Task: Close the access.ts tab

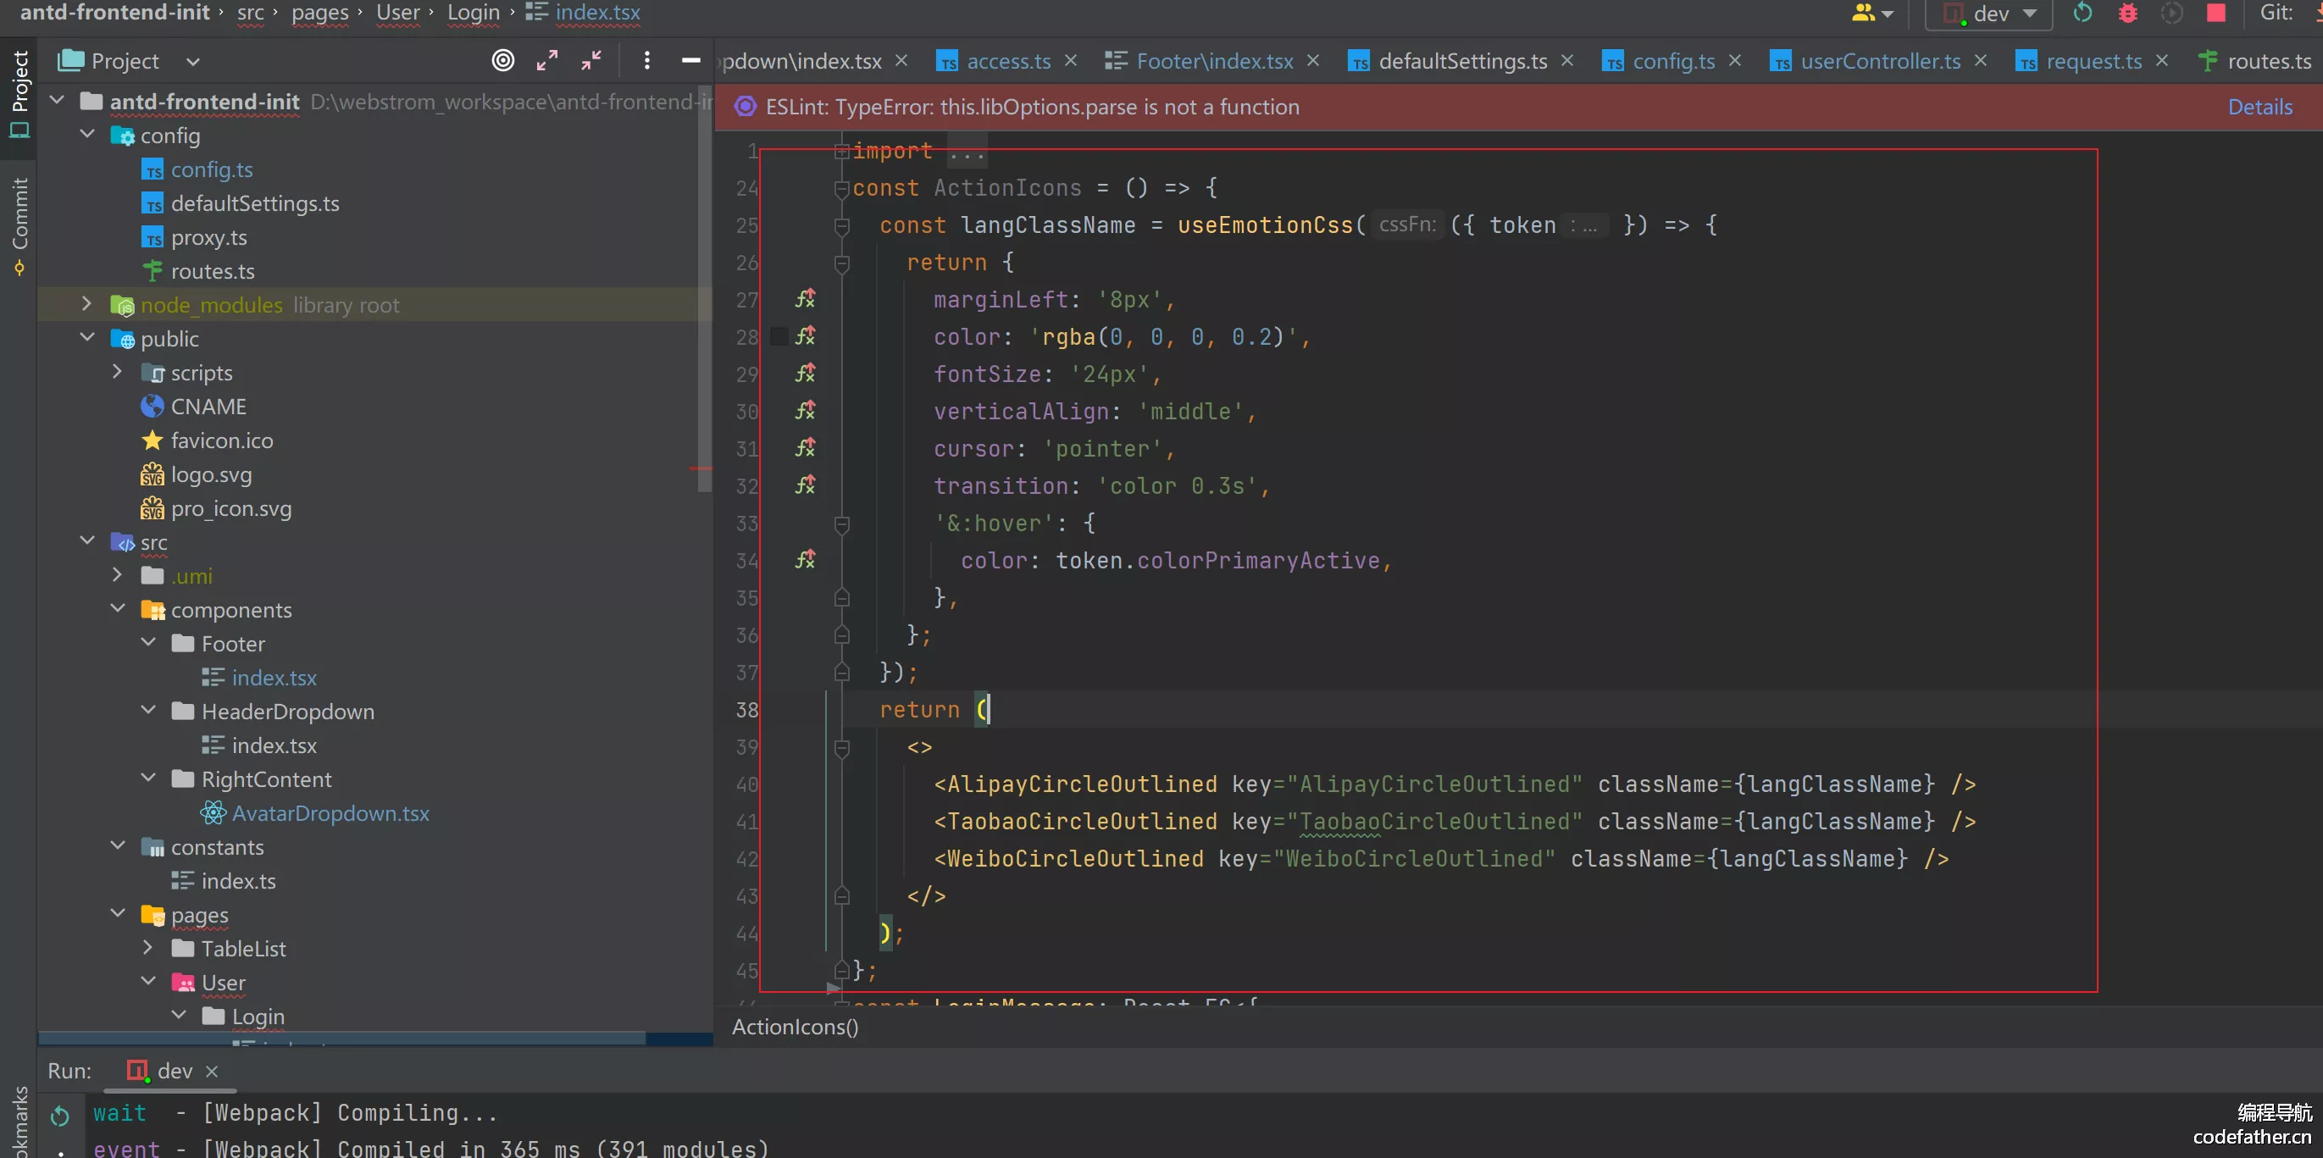Action: coord(1070,60)
